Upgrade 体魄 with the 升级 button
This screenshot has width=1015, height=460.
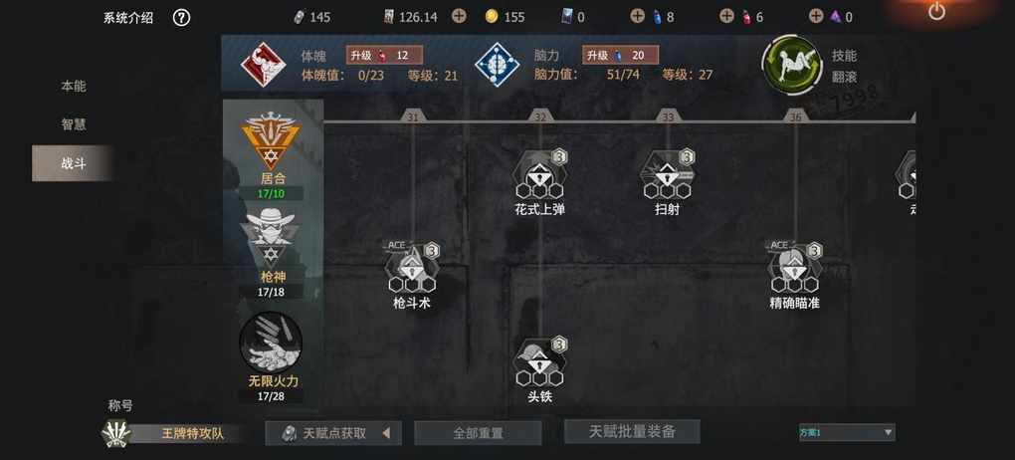(384, 55)
